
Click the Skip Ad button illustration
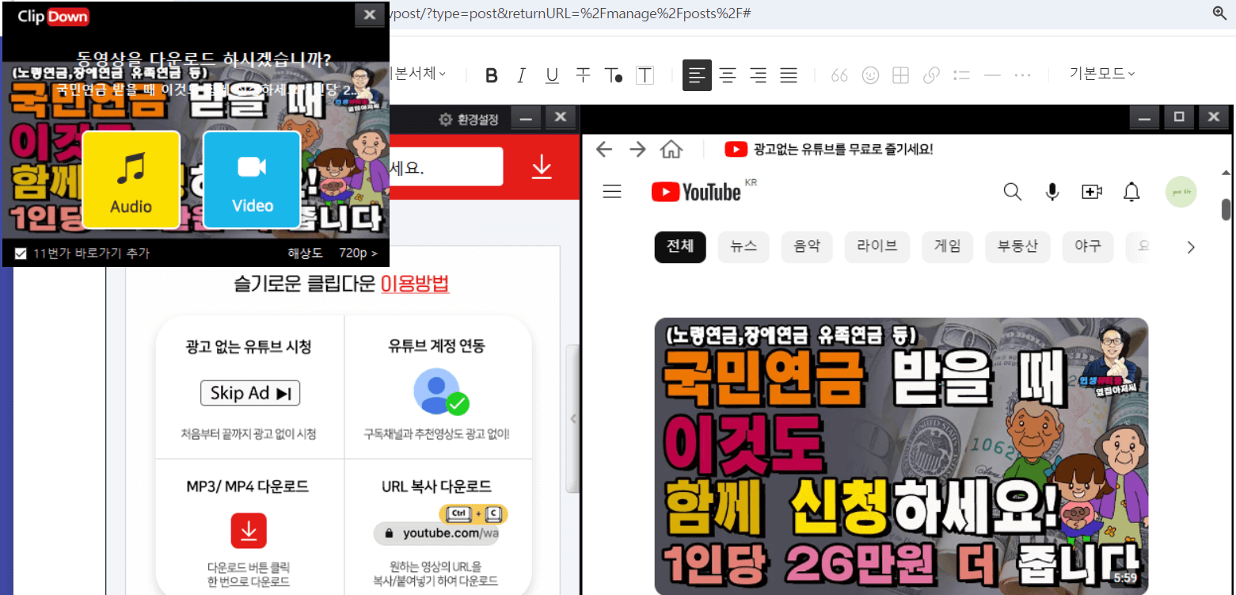pyautogui.click(x=250, y=393)
